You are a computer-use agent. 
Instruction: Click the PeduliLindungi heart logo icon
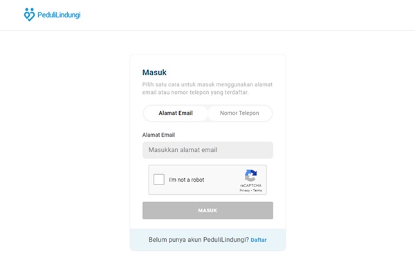(29, 15)
